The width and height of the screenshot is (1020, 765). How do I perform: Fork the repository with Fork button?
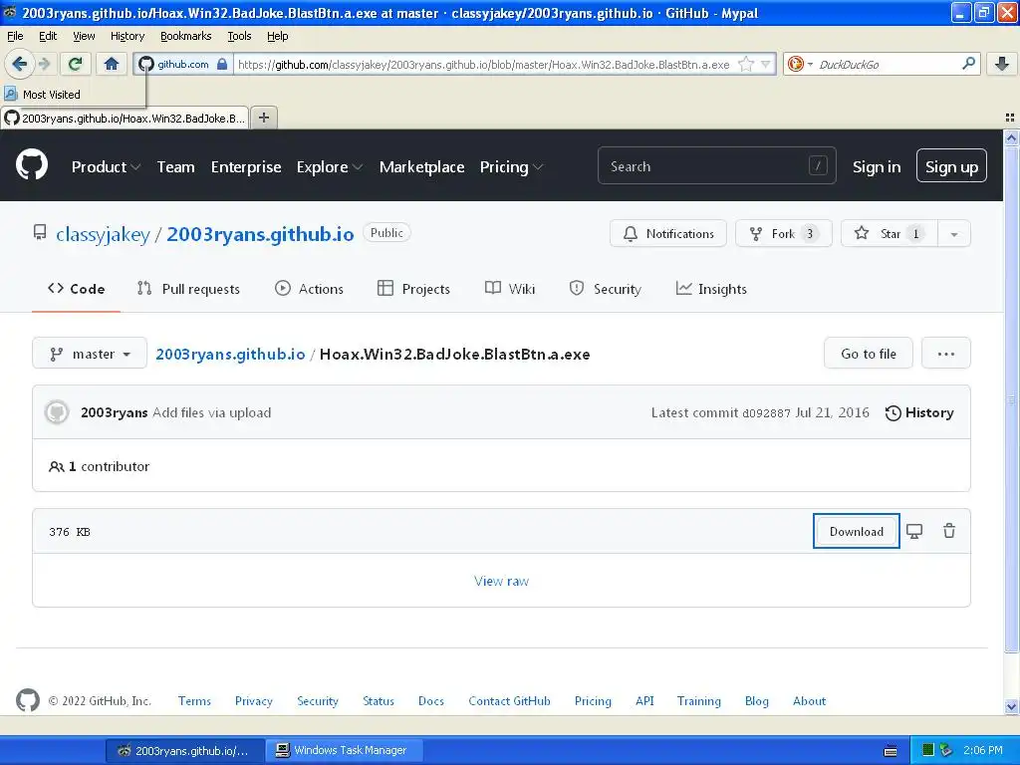pos(783,233)
